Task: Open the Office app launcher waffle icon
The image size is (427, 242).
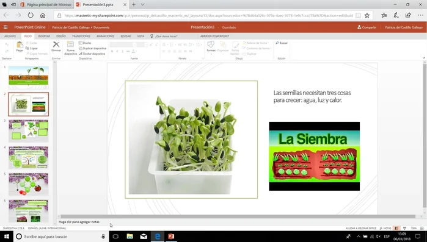Action: 5,27
